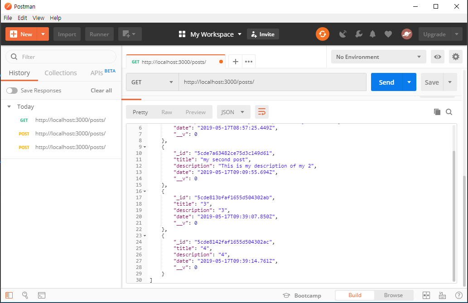Click the Postman logo in title bar
This screenshot has width=468, height=303.
(8, 6)
